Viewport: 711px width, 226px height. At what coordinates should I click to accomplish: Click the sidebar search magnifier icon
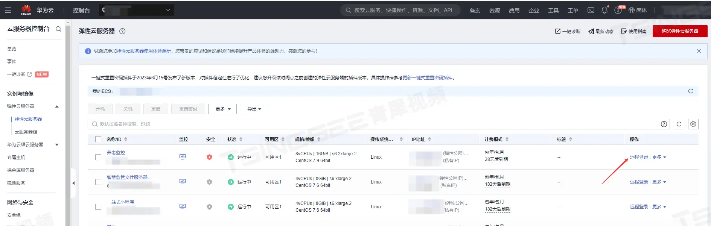pyautogui.click(x=58, y=29)
